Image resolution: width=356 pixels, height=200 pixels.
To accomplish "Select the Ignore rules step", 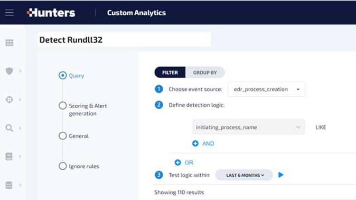I will click(x=63, y=166).
